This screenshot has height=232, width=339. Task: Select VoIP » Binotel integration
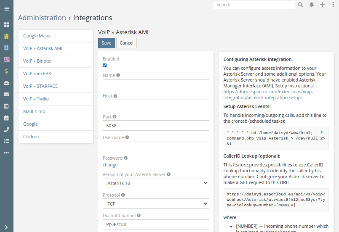56,61
